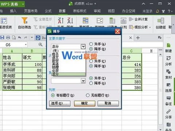The height and width of the screenshot is (131, 175).
Task: Open the help question mark dropdown
Action: pos(170,11)
